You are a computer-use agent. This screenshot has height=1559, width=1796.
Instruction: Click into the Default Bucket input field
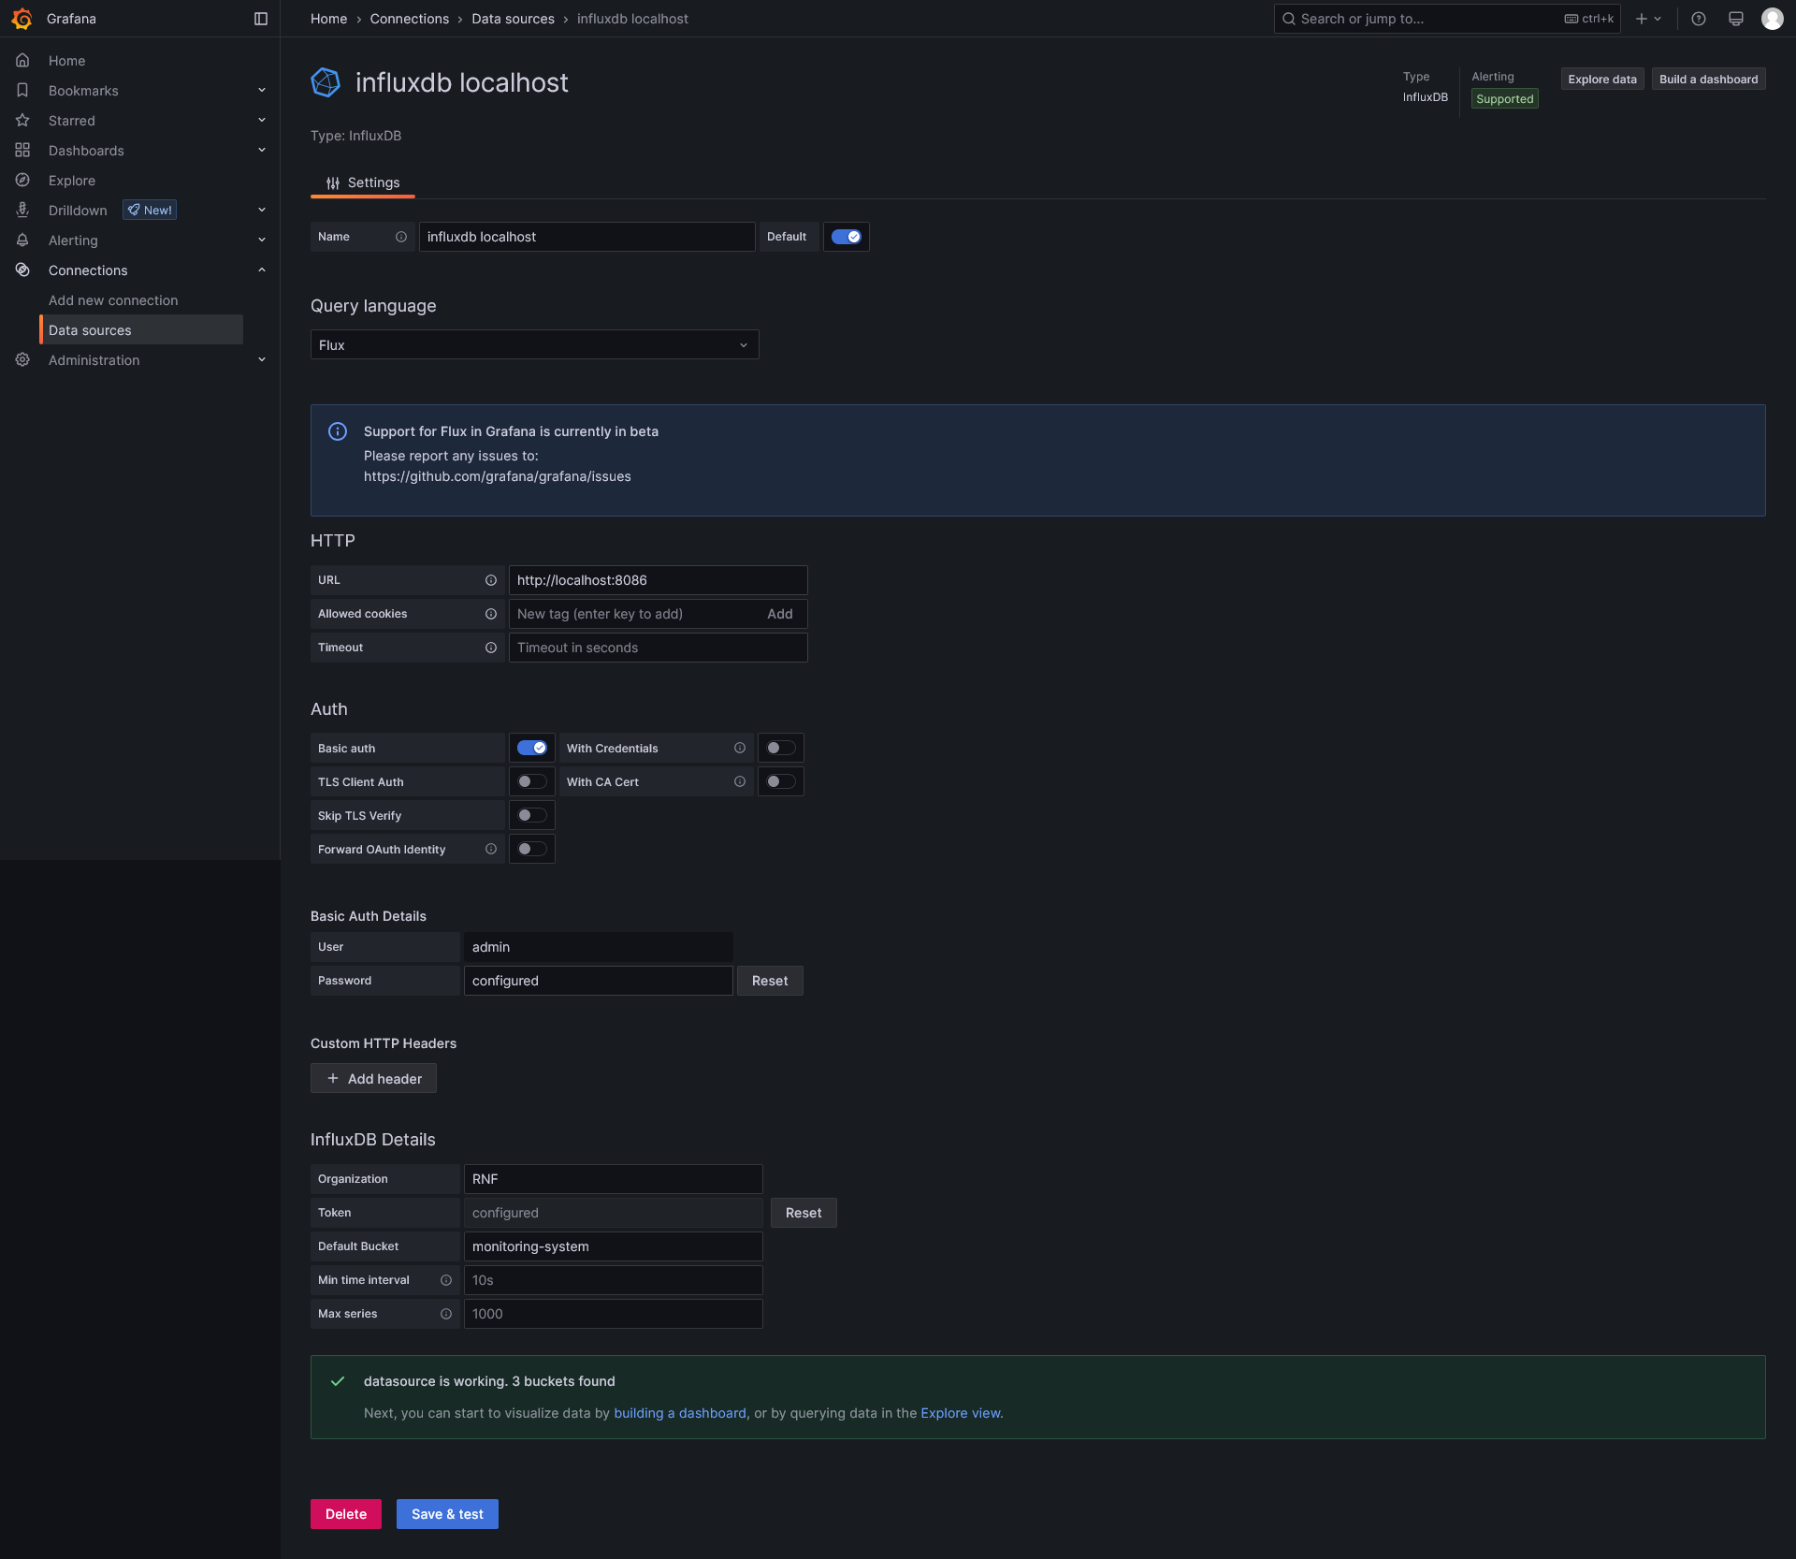[x=613, y=1246]
